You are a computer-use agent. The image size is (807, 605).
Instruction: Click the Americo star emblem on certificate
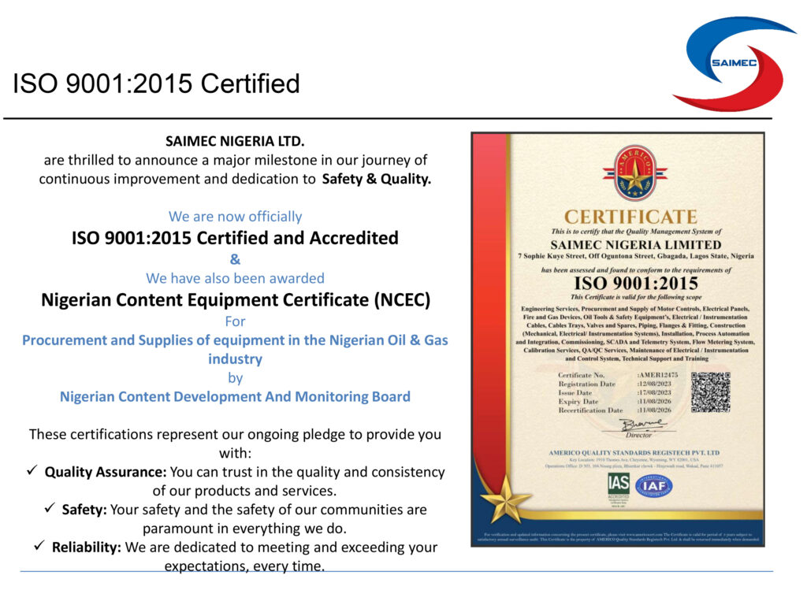point(634,173)
